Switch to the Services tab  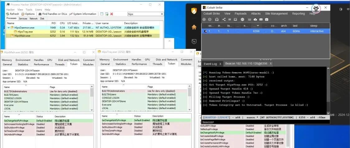point(23,19)
